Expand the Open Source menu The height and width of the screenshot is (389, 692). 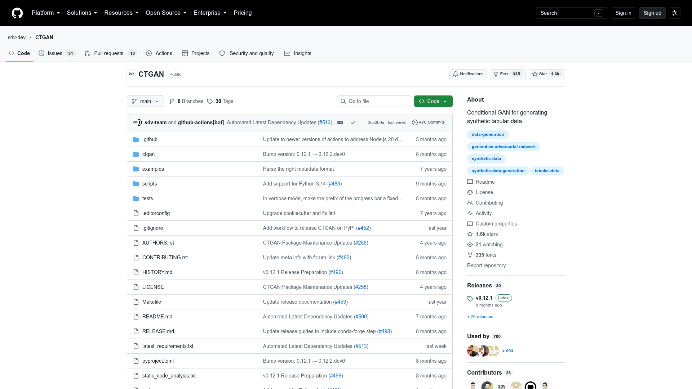166,13
